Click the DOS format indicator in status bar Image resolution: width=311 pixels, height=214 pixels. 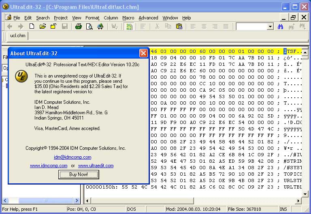[x=131, y=209]
